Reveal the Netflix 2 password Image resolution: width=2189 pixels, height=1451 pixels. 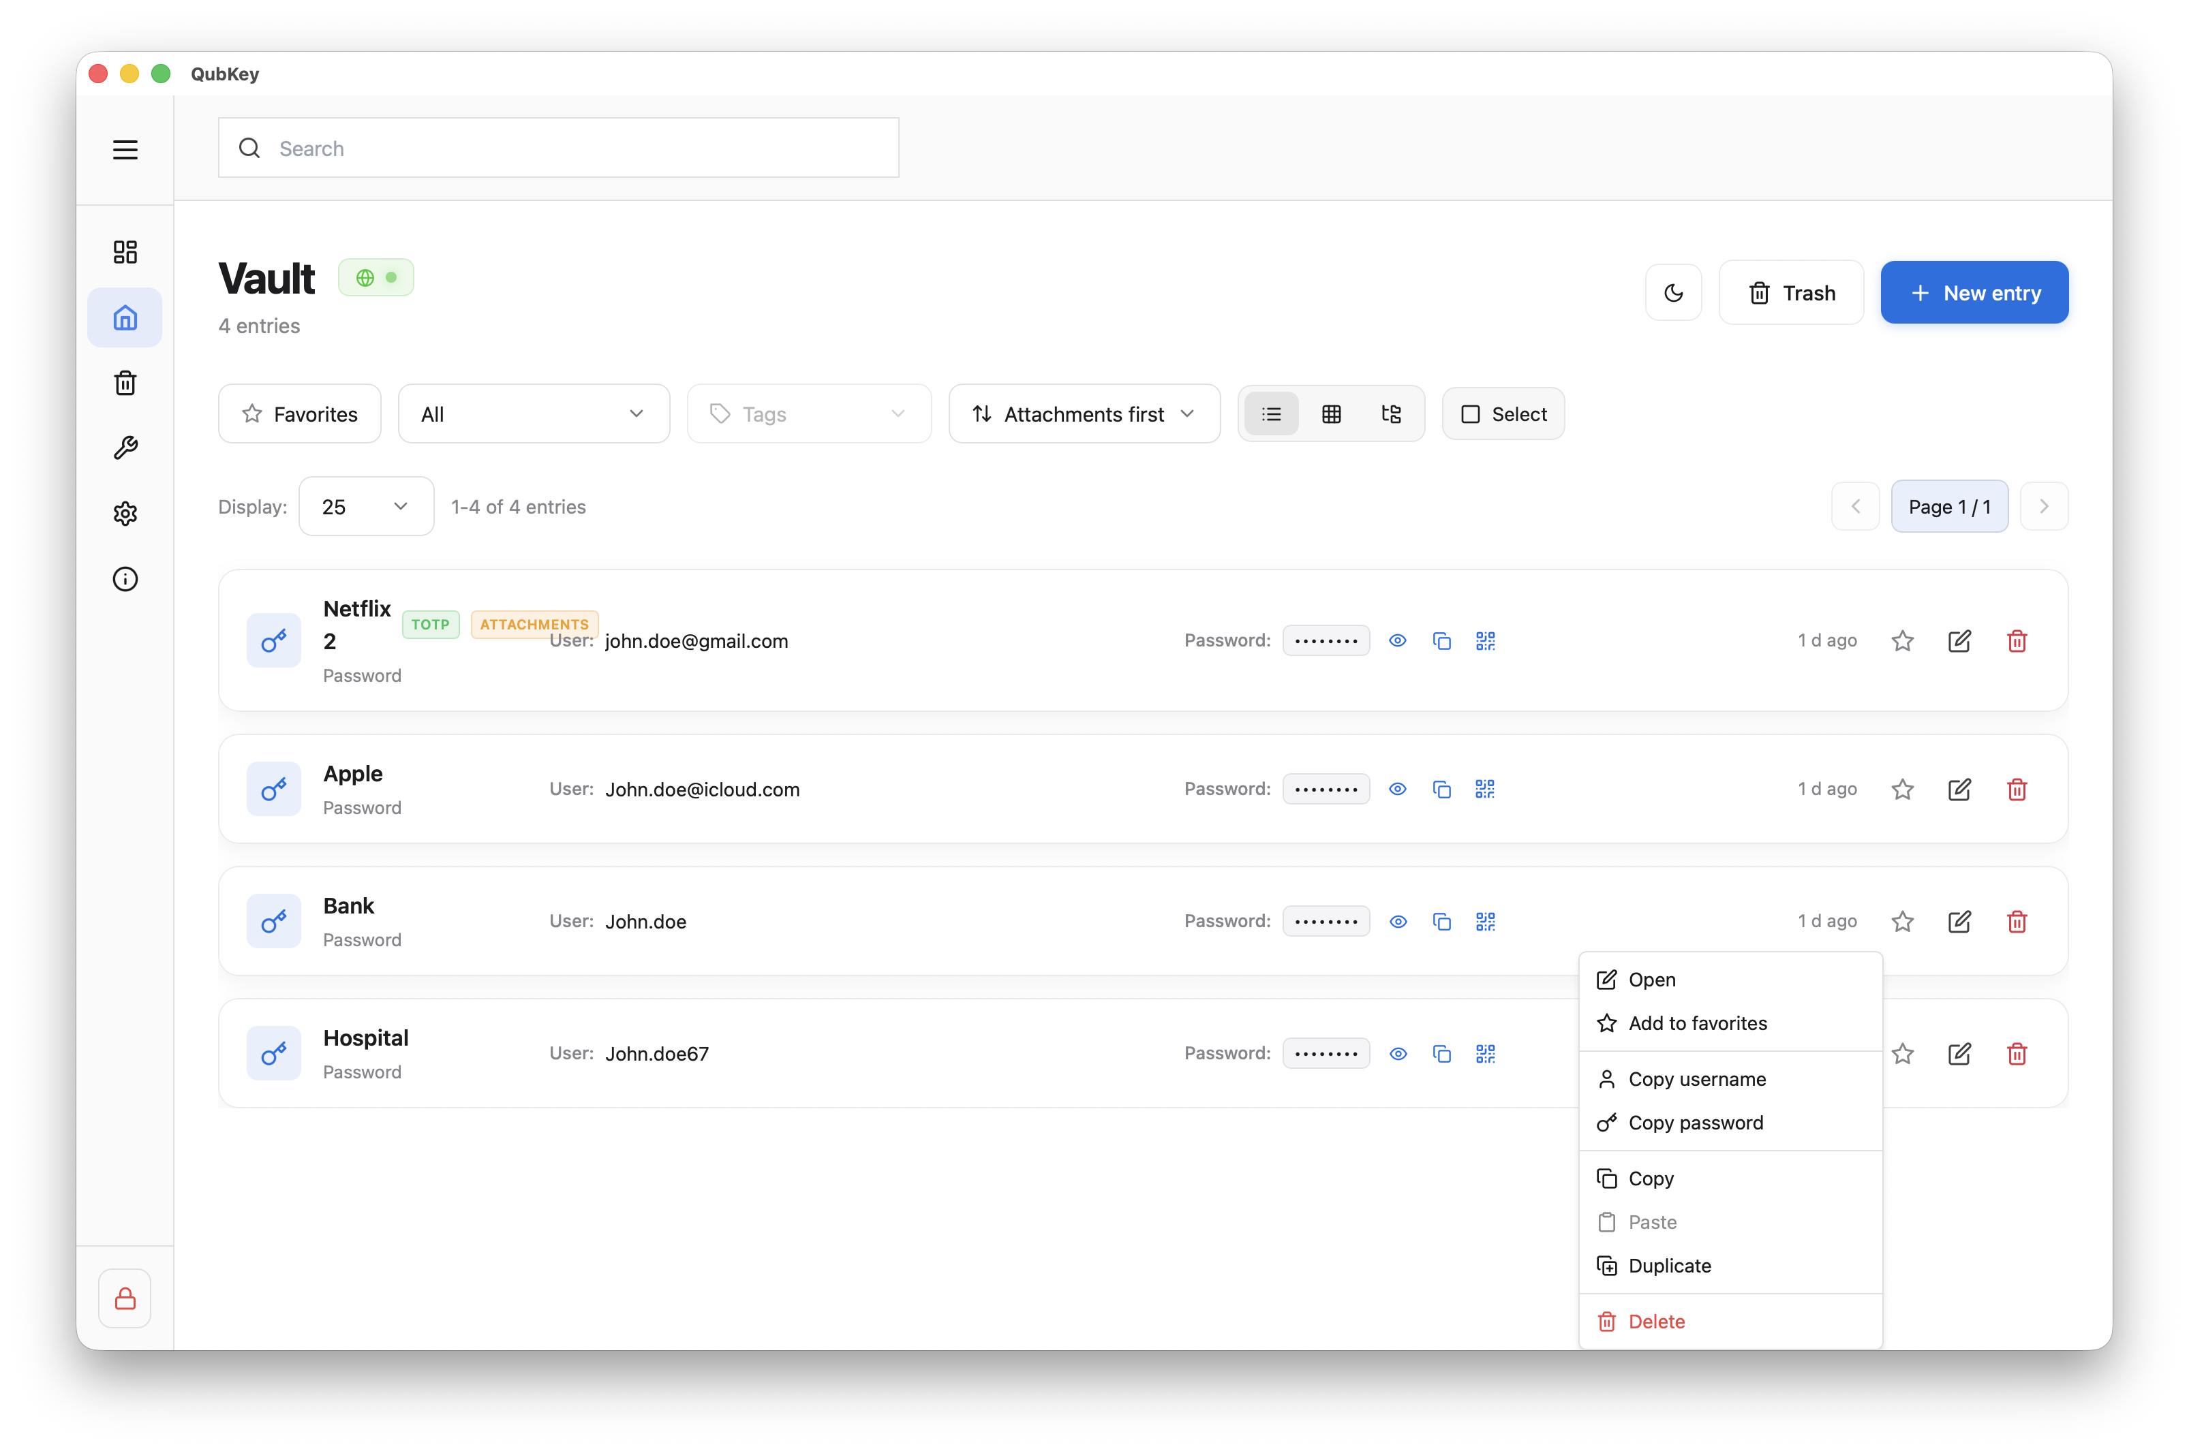1398,640
